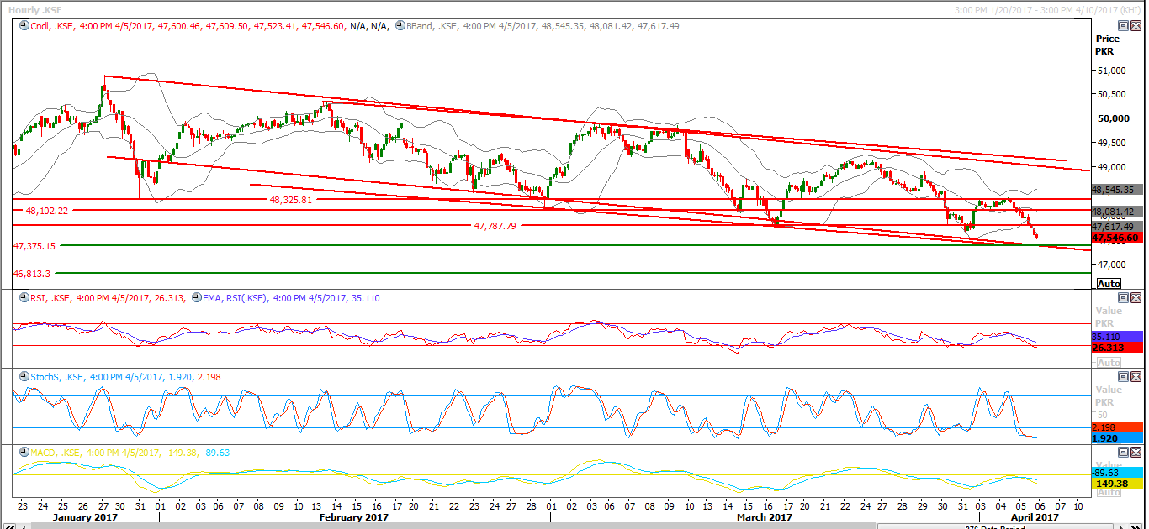1149x529 pixels.
Task: Click the 48,545.35 upper band price tag
Action: click(1116, 190)
